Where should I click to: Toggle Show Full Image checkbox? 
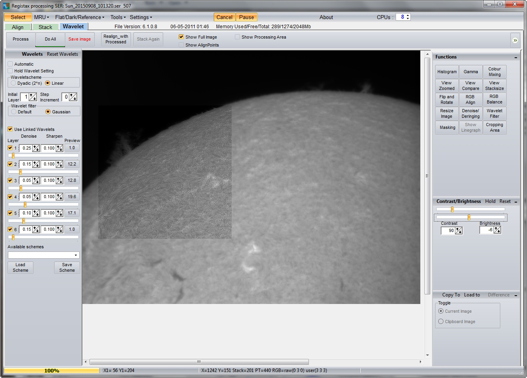click(181, 37)
